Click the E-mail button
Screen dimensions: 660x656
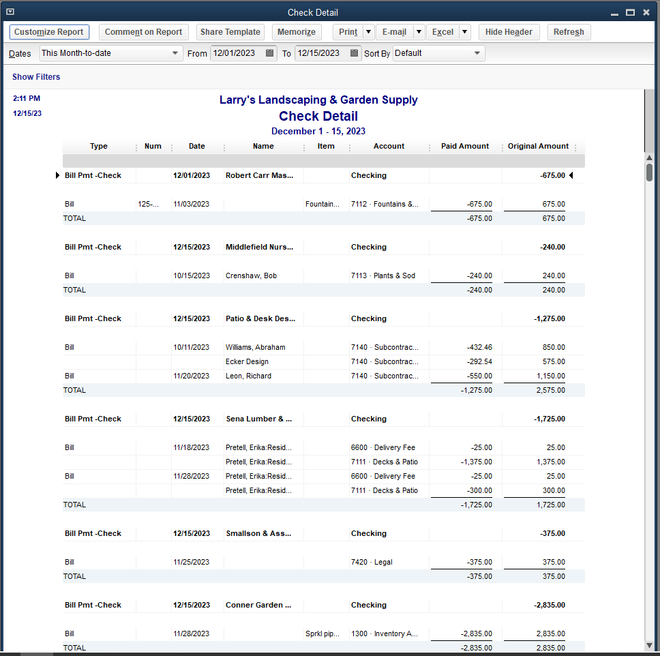394,32
